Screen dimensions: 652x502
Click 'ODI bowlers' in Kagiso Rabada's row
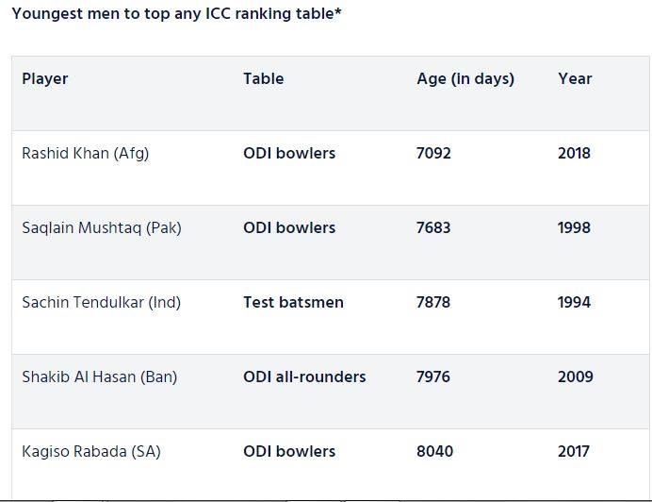289,451
